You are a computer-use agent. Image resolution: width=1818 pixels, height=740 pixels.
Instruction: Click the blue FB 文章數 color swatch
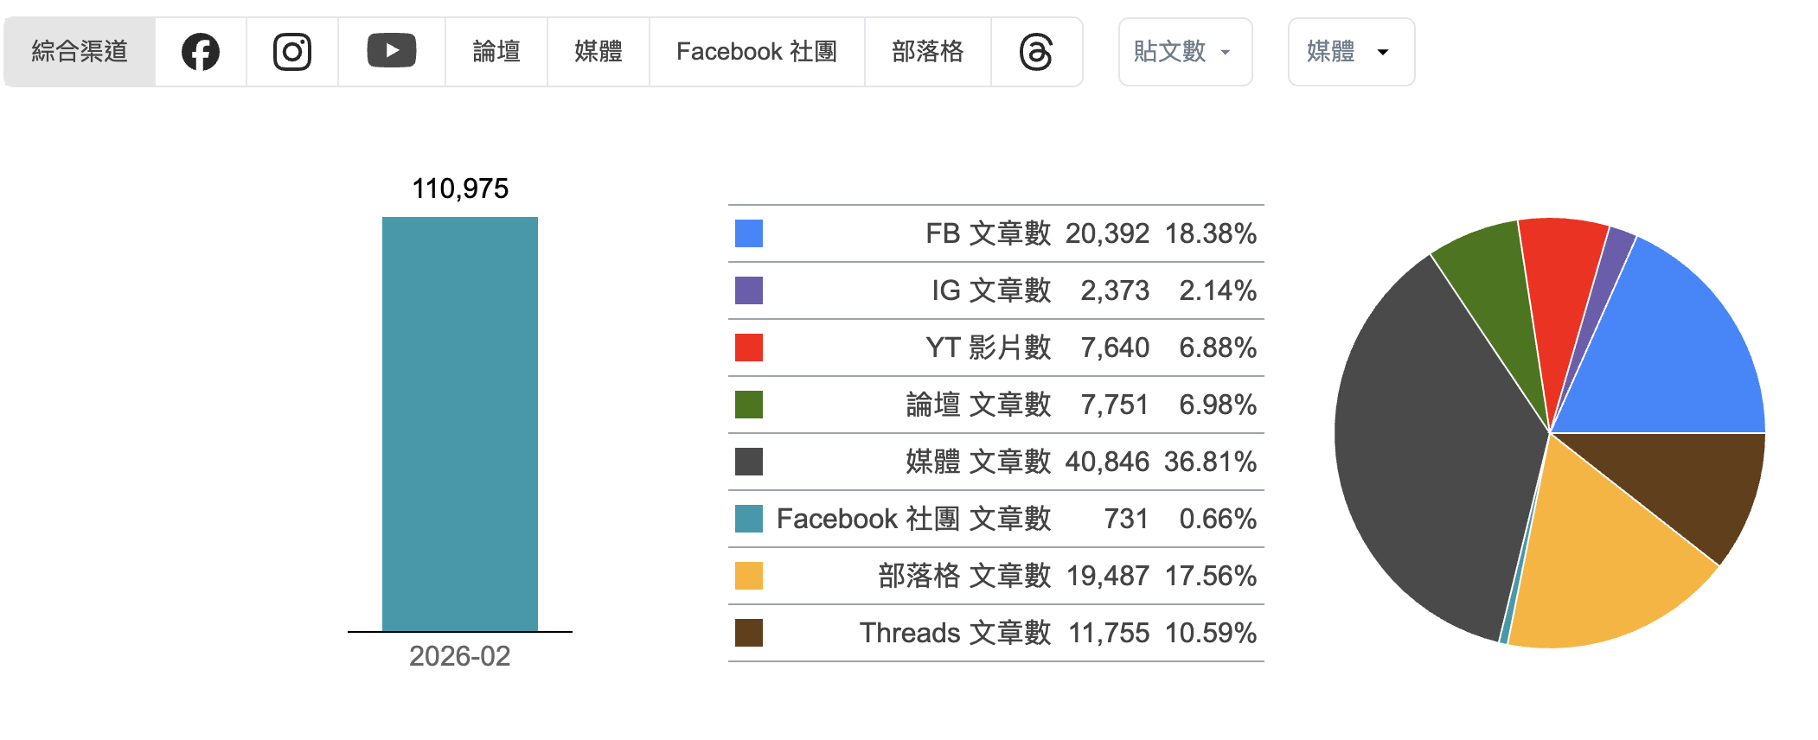coord(749,233)
